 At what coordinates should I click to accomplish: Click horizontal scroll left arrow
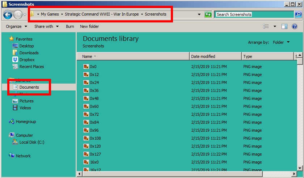tap(79, 174)
